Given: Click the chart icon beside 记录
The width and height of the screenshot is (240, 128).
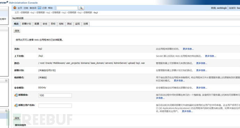Looking at the screenshot, I should pyautogui.click(x=40, y=8).
